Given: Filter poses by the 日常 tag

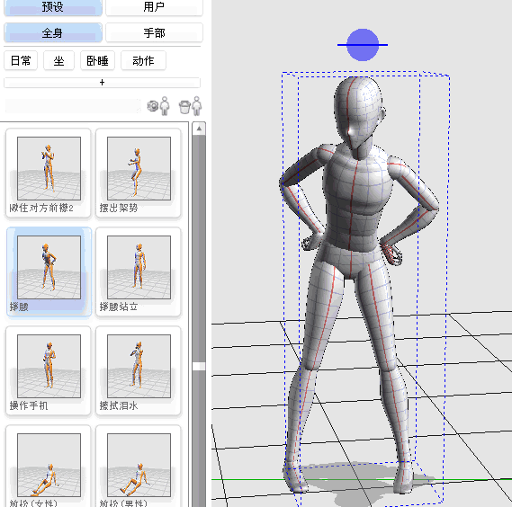Looking at the screenshot, I should 21,61.
